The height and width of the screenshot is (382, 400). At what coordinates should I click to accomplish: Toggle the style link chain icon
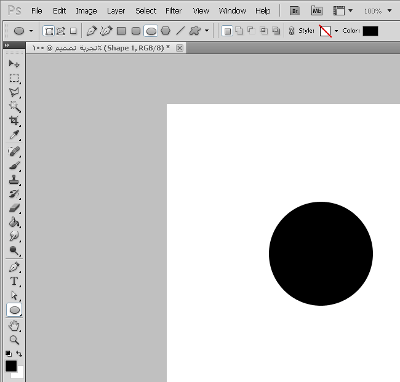pyautogui.click(x=290, y=31)
